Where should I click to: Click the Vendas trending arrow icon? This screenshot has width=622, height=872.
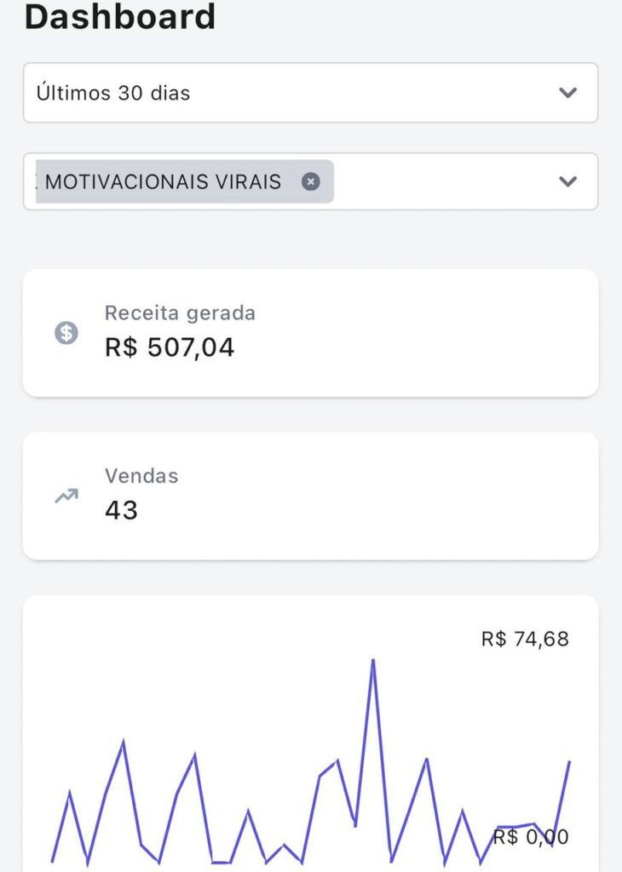point(66,496)
